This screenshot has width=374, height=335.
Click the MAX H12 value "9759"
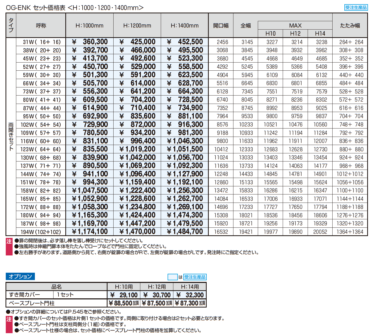pos(297,116)
